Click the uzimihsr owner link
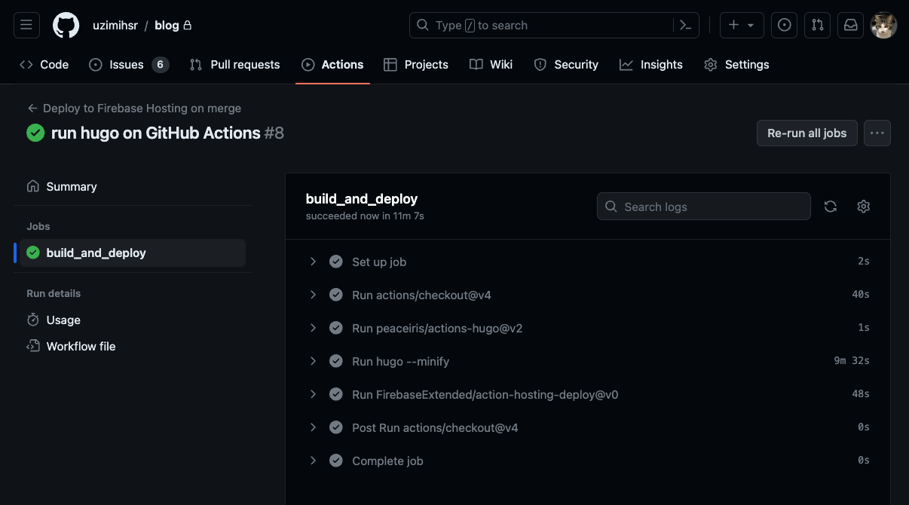The image size is (909, 505). 115,25
